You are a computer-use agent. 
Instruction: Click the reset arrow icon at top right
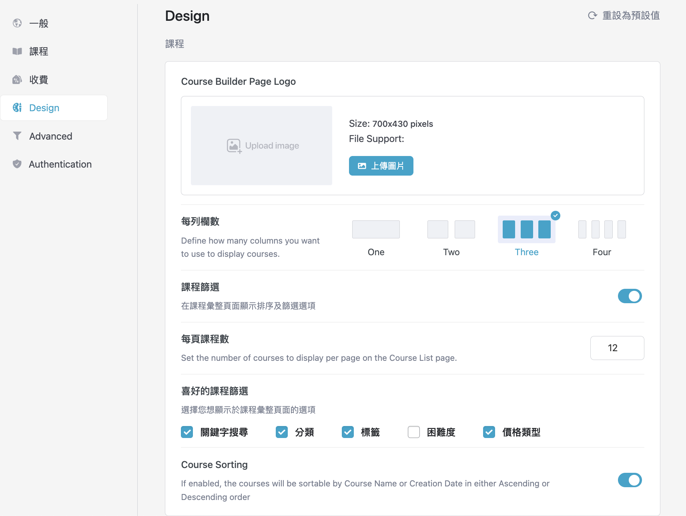click(592, 16)
